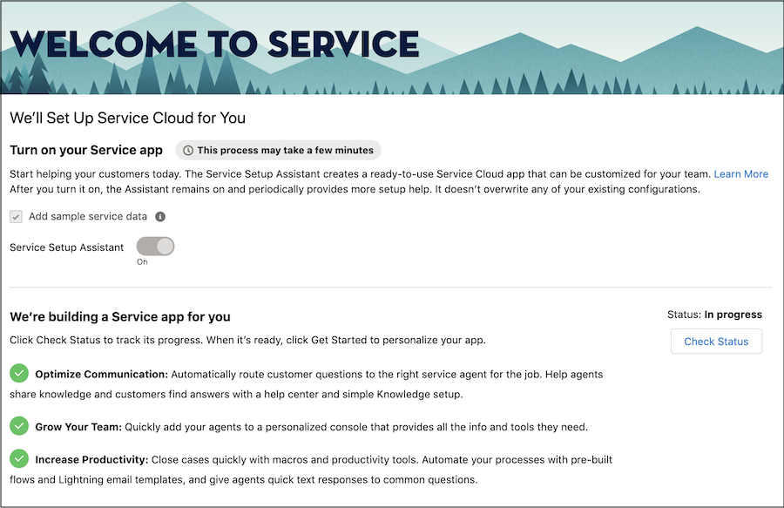Click the 'Grow Your Team:' bold label
Screen dimensions: 784x508
(78, 427)
